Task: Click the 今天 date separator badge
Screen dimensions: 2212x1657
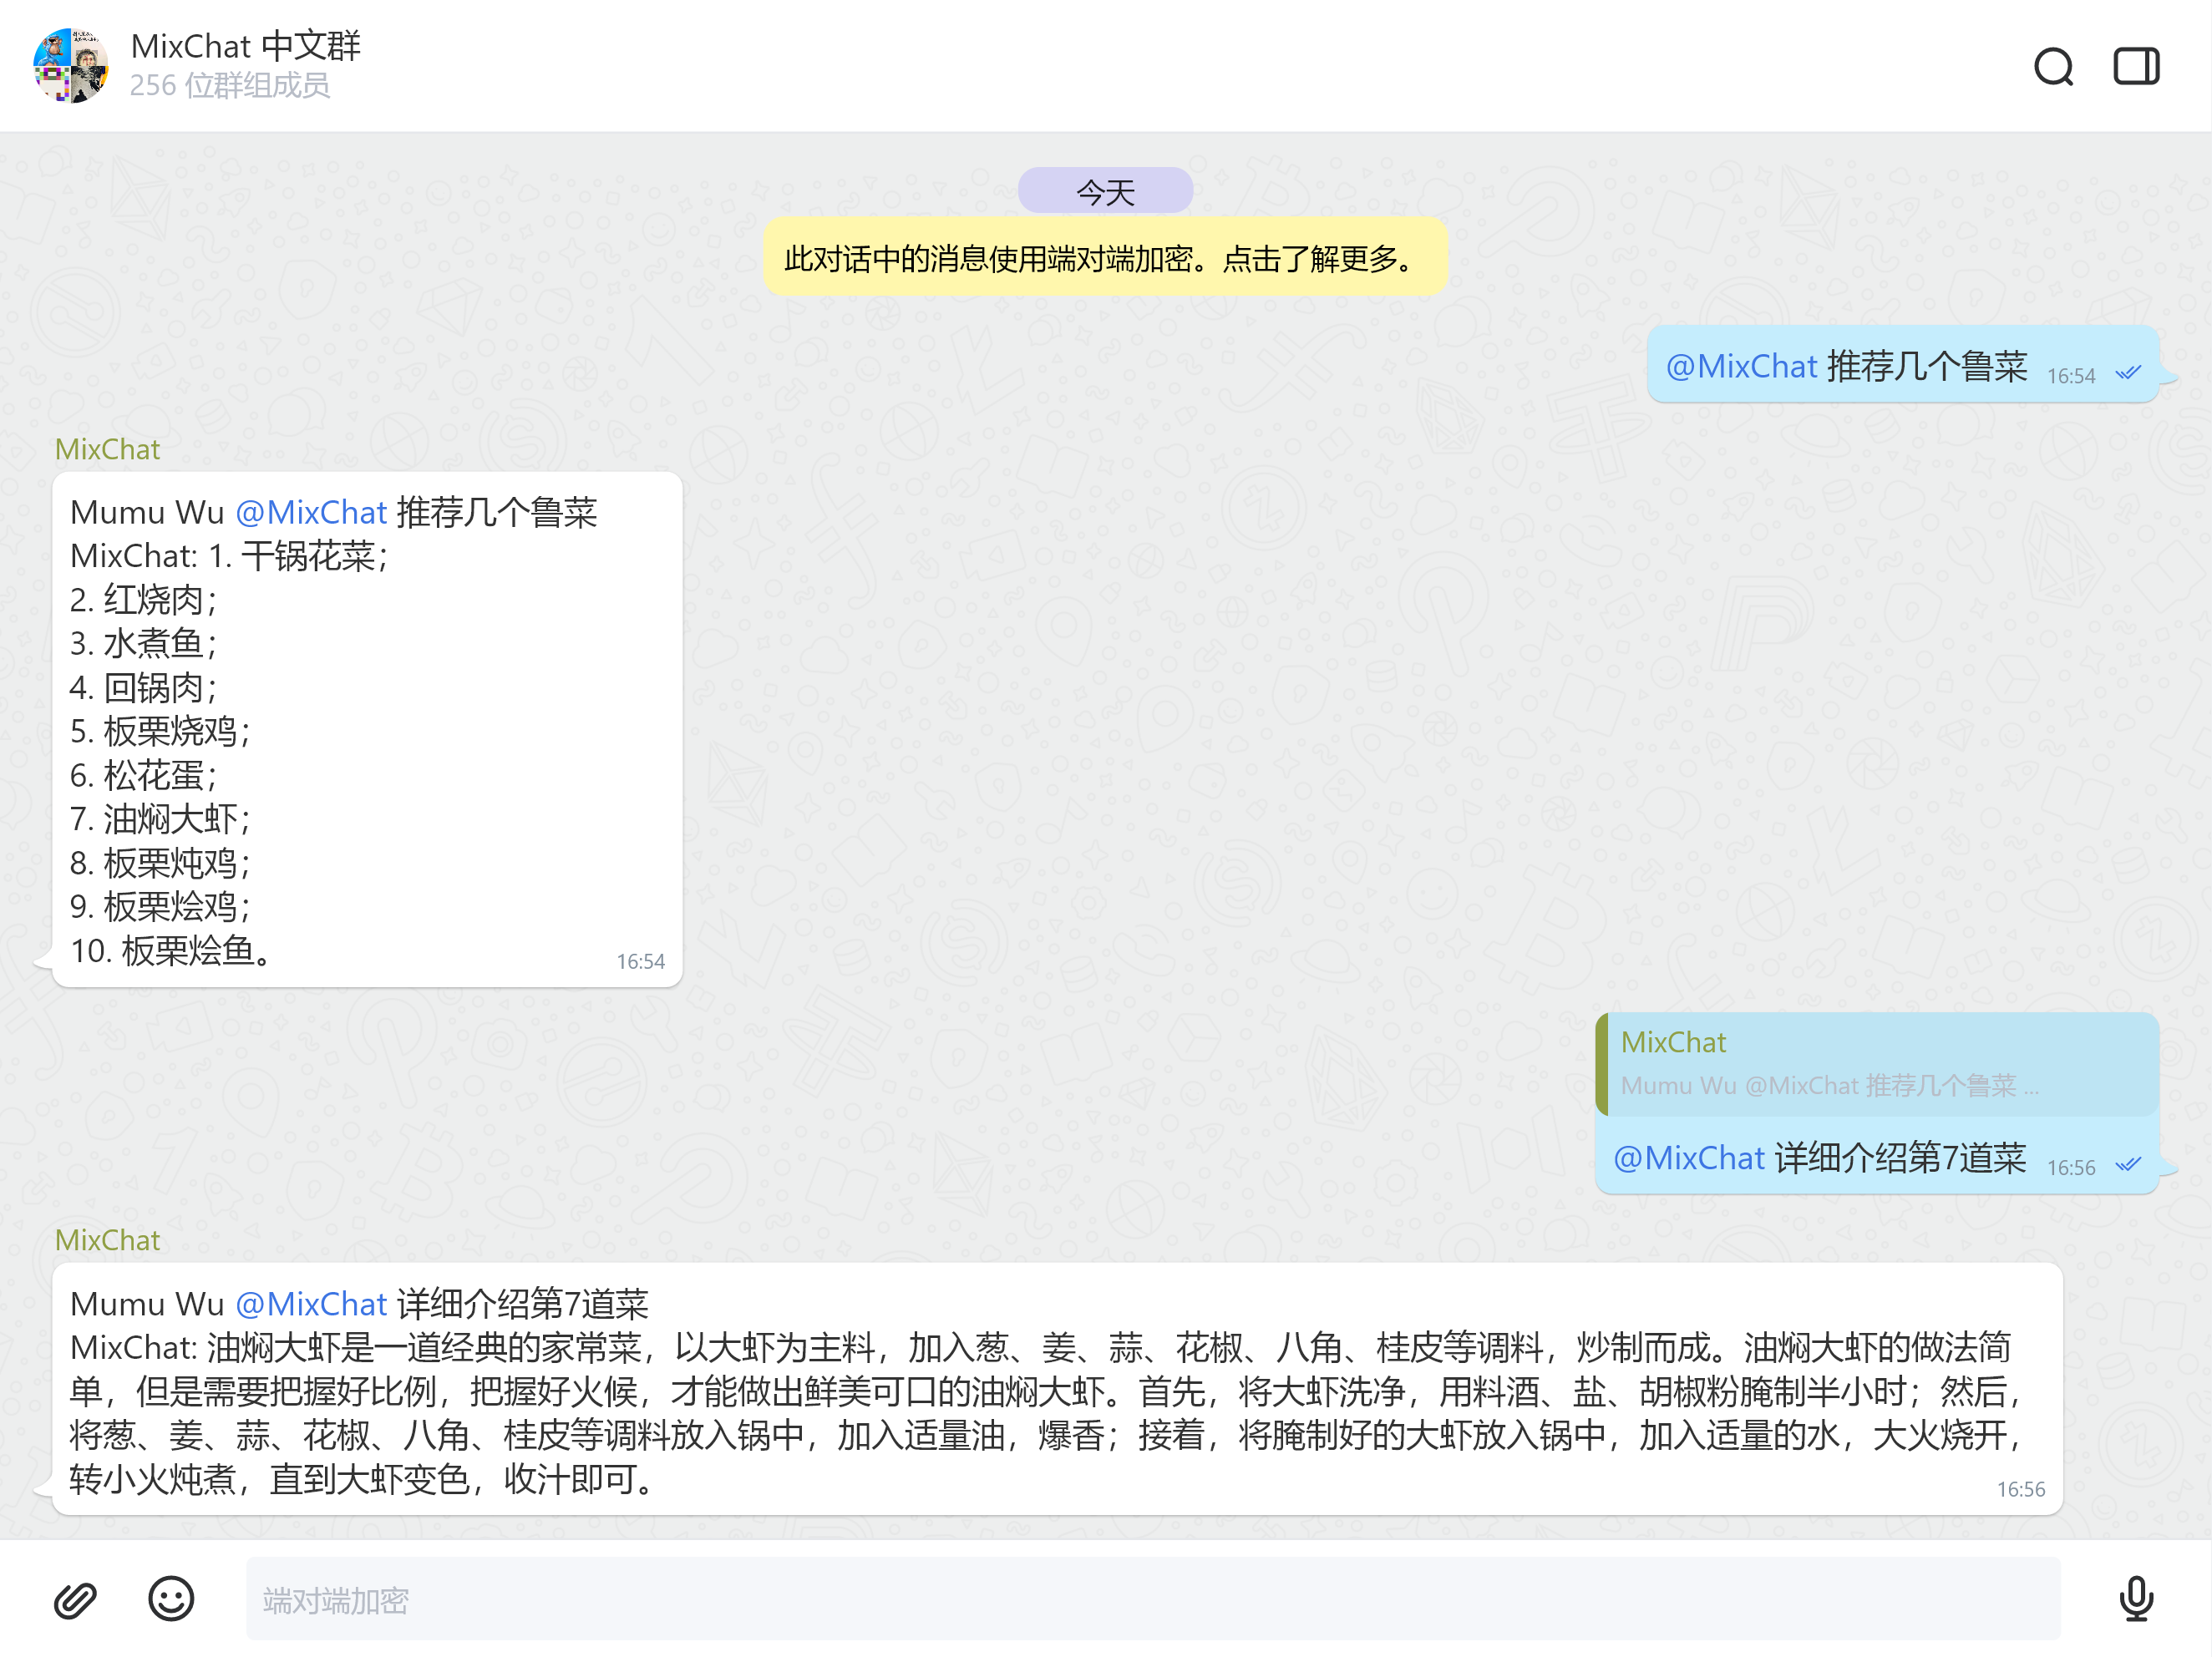Action: pyautogui.click(x=1105, y=191)
